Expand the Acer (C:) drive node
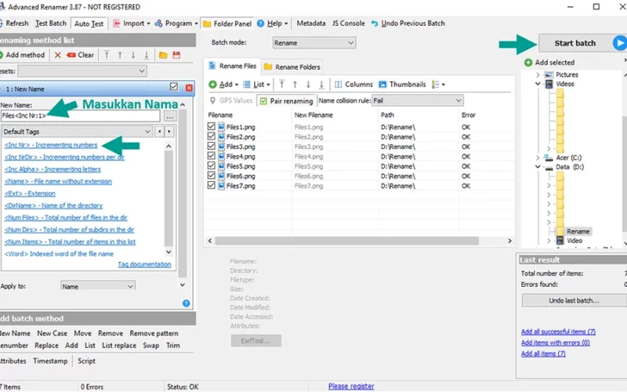The image size is (627, 392). [x=538, y=158]
